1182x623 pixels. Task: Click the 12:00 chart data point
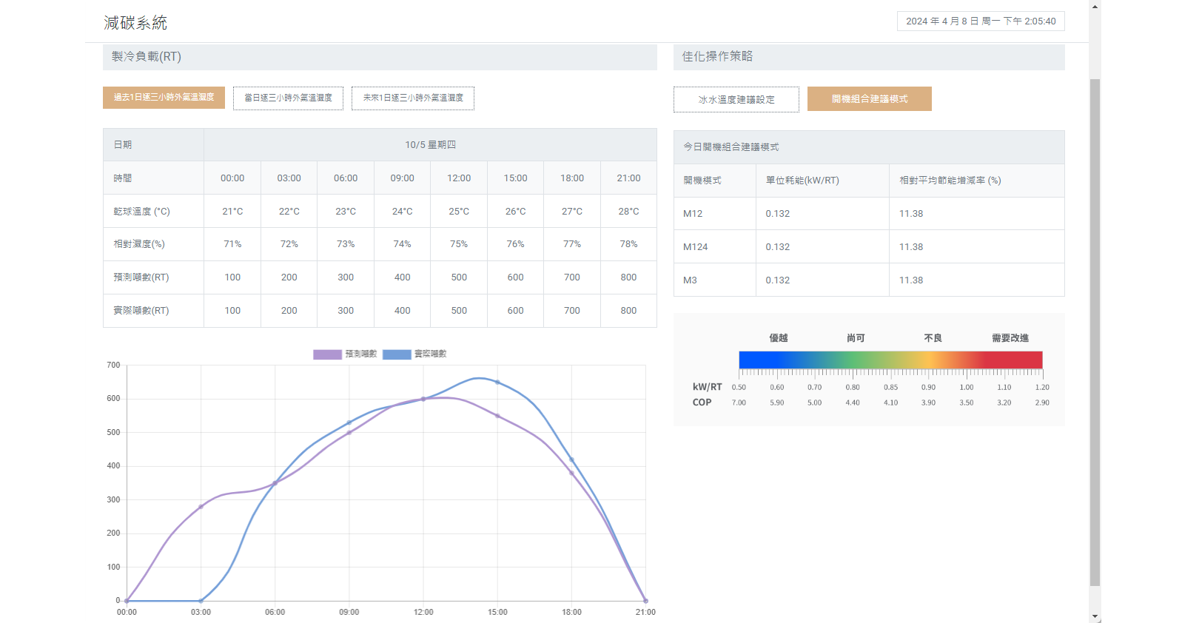click(423, 399)
